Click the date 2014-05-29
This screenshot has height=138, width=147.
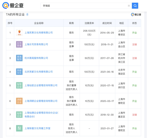[107, 33]
